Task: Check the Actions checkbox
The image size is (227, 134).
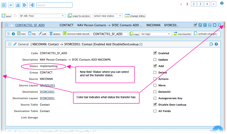Action: 155,79
